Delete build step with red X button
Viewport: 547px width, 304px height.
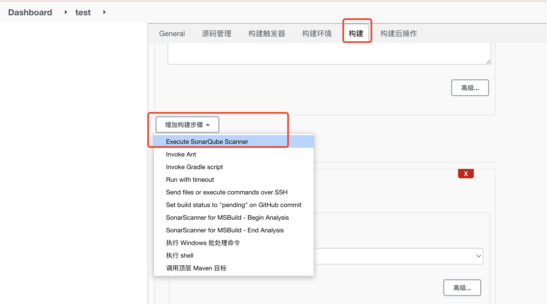pos(466,174)
